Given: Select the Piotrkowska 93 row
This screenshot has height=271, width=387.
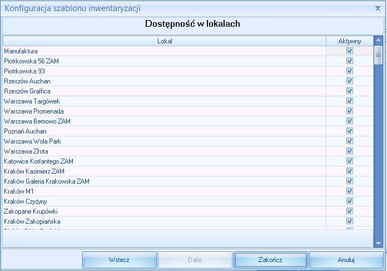Looking at the screenshot, I should coord(188,71).
